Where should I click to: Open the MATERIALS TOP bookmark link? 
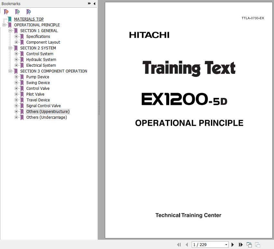click(29, 19)
